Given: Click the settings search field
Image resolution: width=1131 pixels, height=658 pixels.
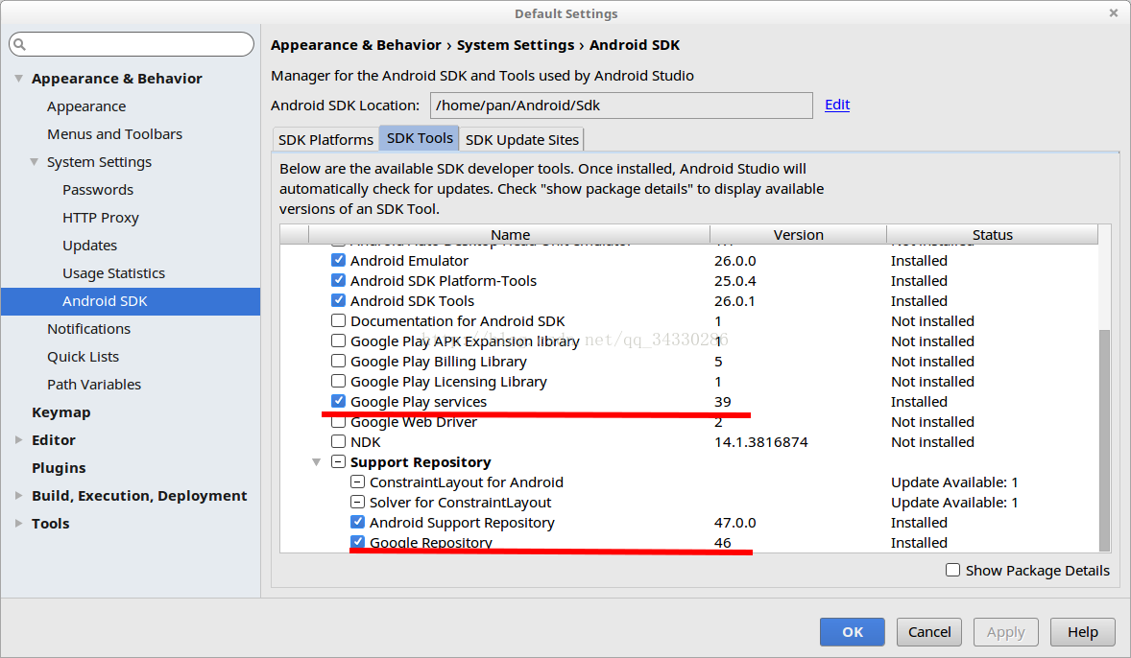Looking at the screenshot, I should pyautogui.click(x=132, y=44).
